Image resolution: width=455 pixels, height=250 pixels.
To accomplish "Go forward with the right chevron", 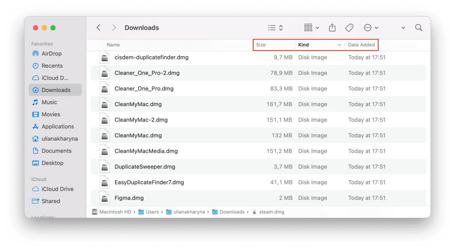I will click(x=114, y=28).
